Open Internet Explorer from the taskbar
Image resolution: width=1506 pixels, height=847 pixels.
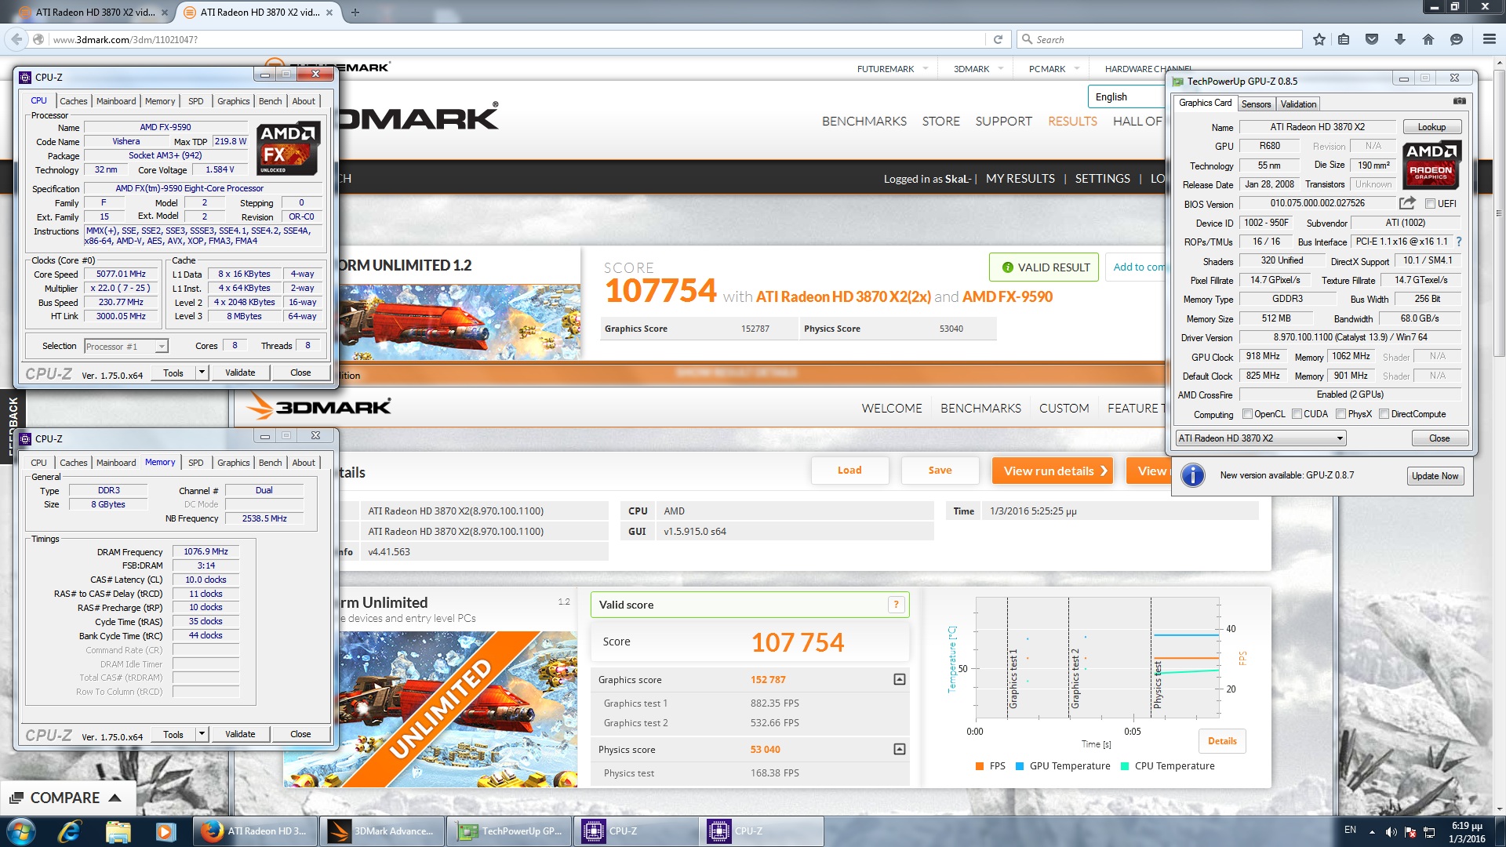pyautogui.click(x=70, y=831)
